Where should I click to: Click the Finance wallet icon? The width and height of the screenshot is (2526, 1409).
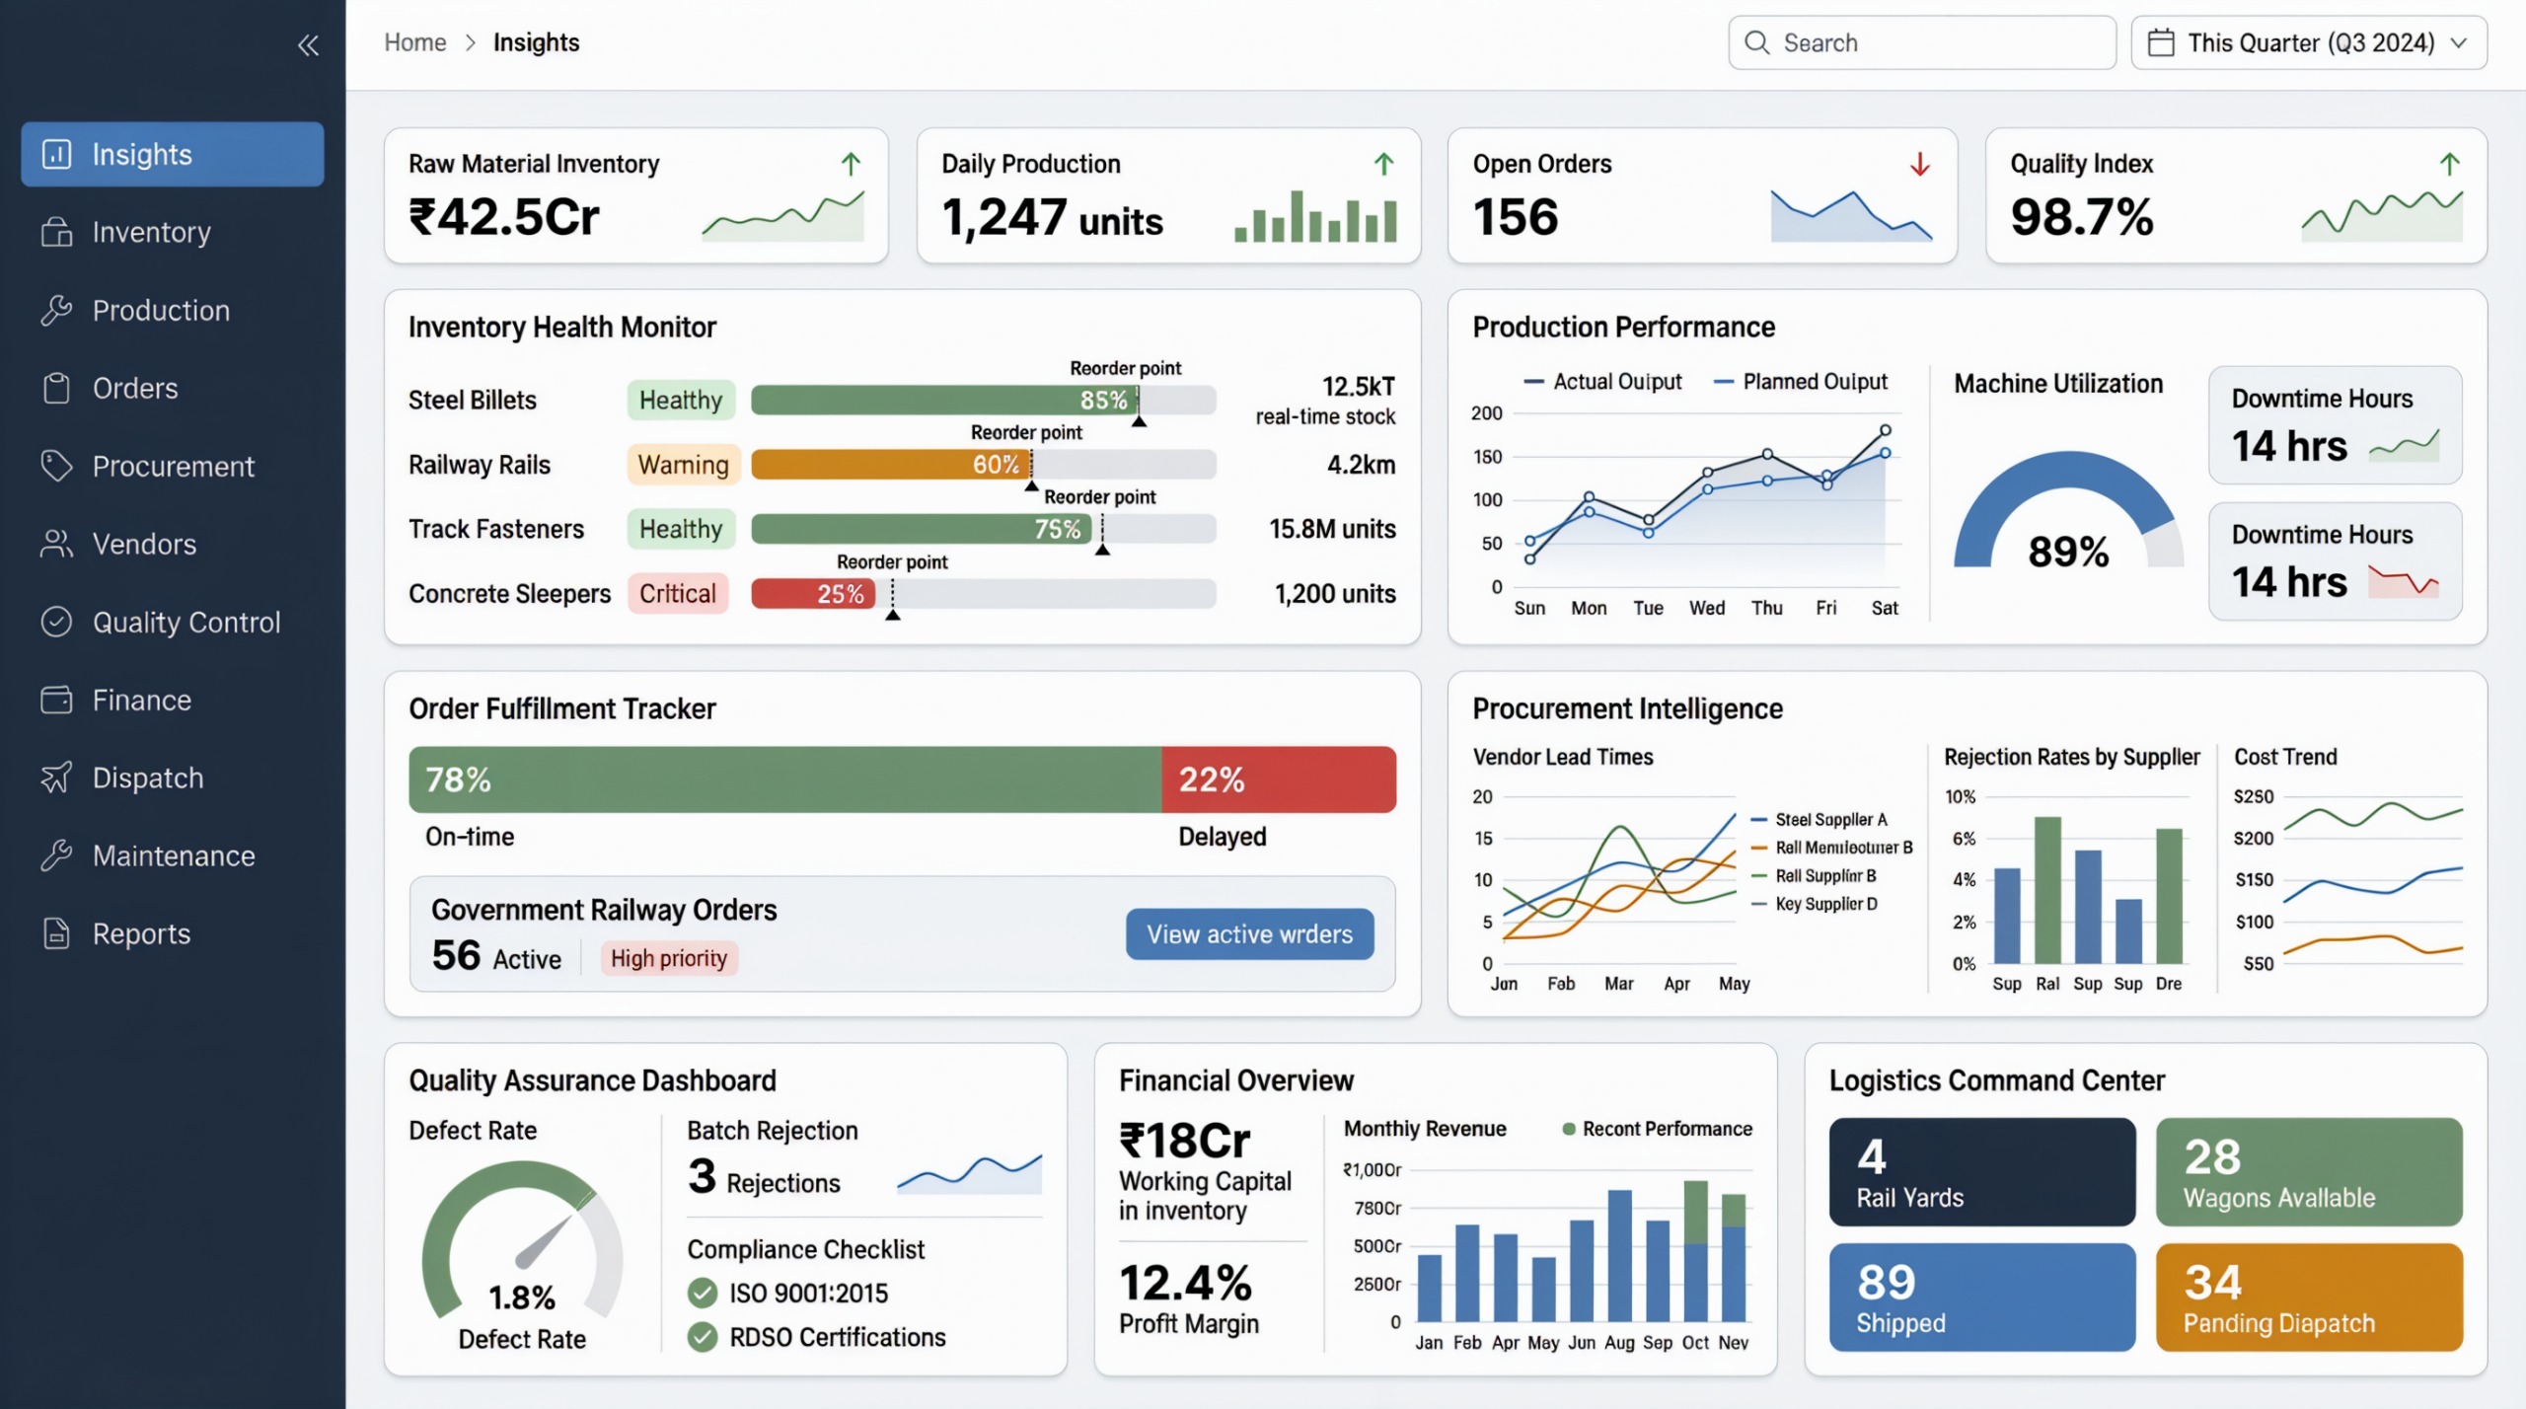click(56, 700)
